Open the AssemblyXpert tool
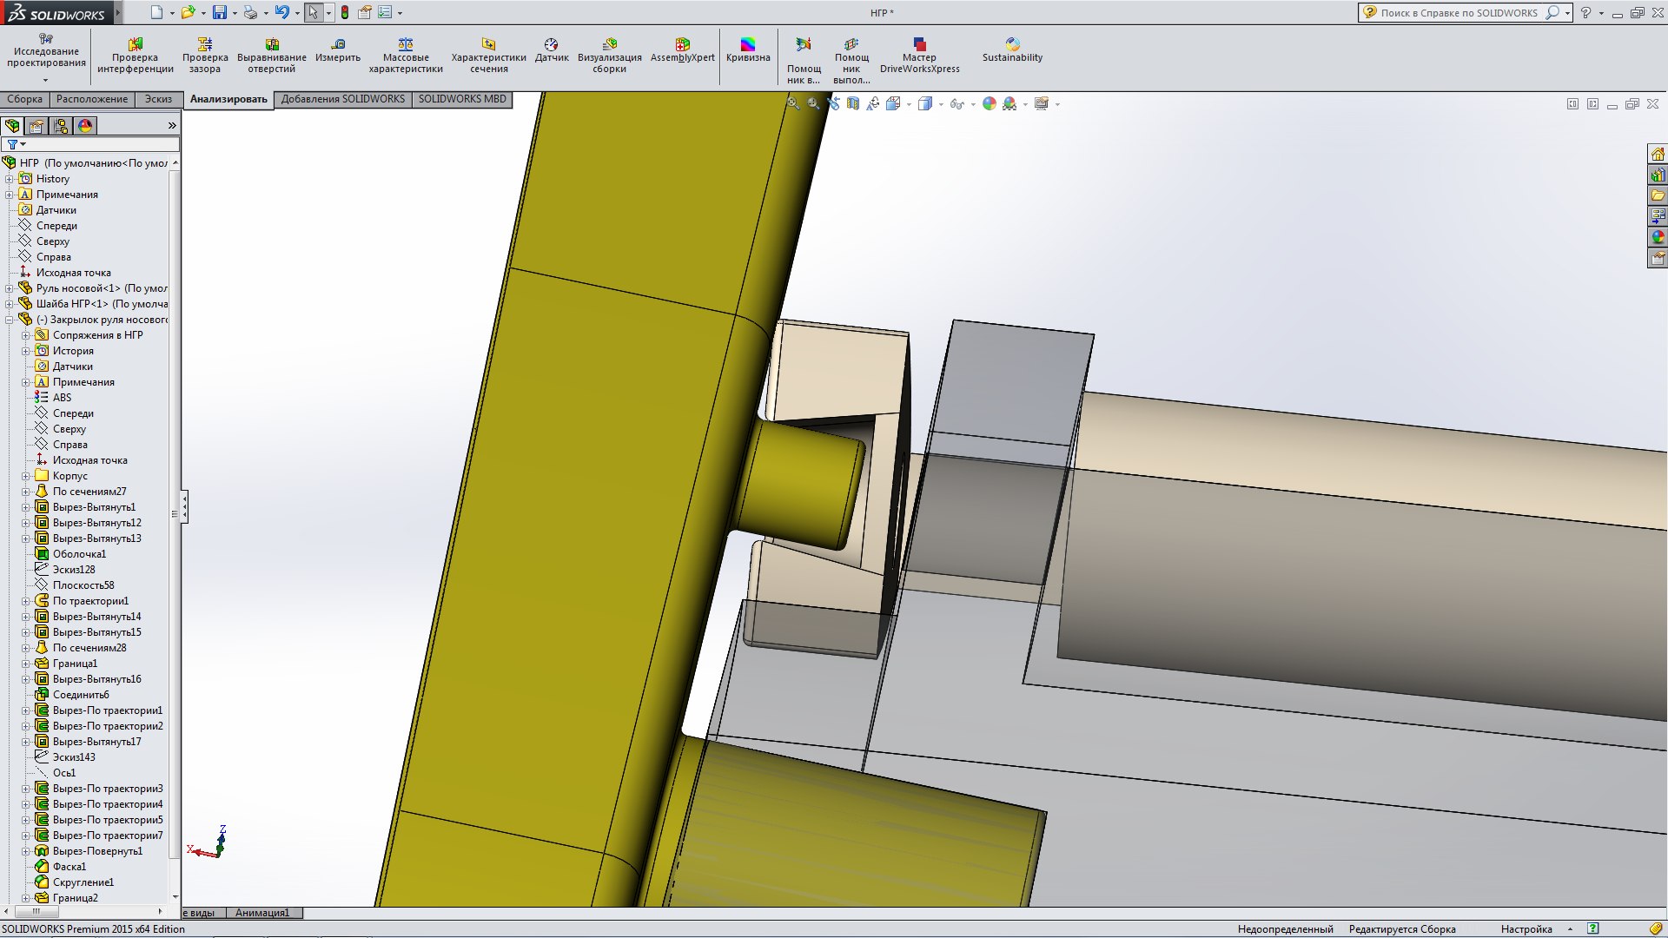This screenshot has width=1668, height=938. point(683,50)
